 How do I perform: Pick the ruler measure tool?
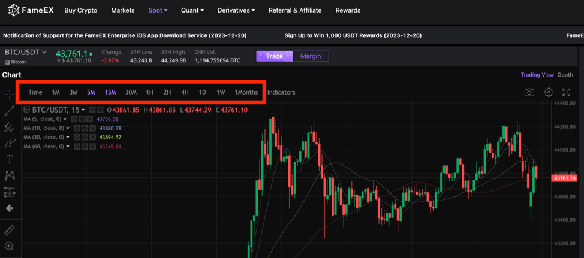pos(10,230)
